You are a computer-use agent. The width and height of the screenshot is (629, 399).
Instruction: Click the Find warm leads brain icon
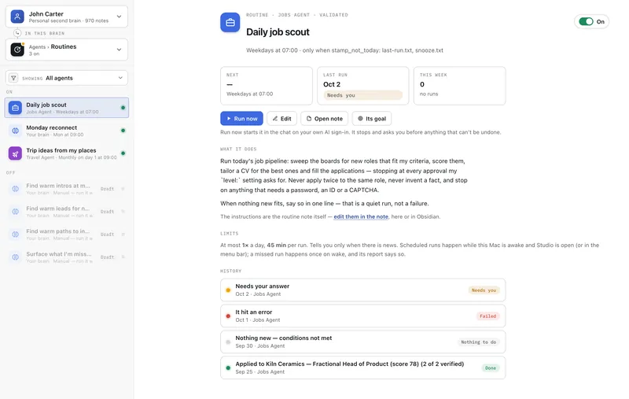click(x=15, y=212)
